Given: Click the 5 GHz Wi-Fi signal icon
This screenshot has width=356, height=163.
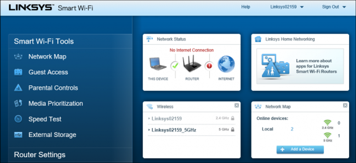Looking at the screenshot, I should (x=328, y=135).
